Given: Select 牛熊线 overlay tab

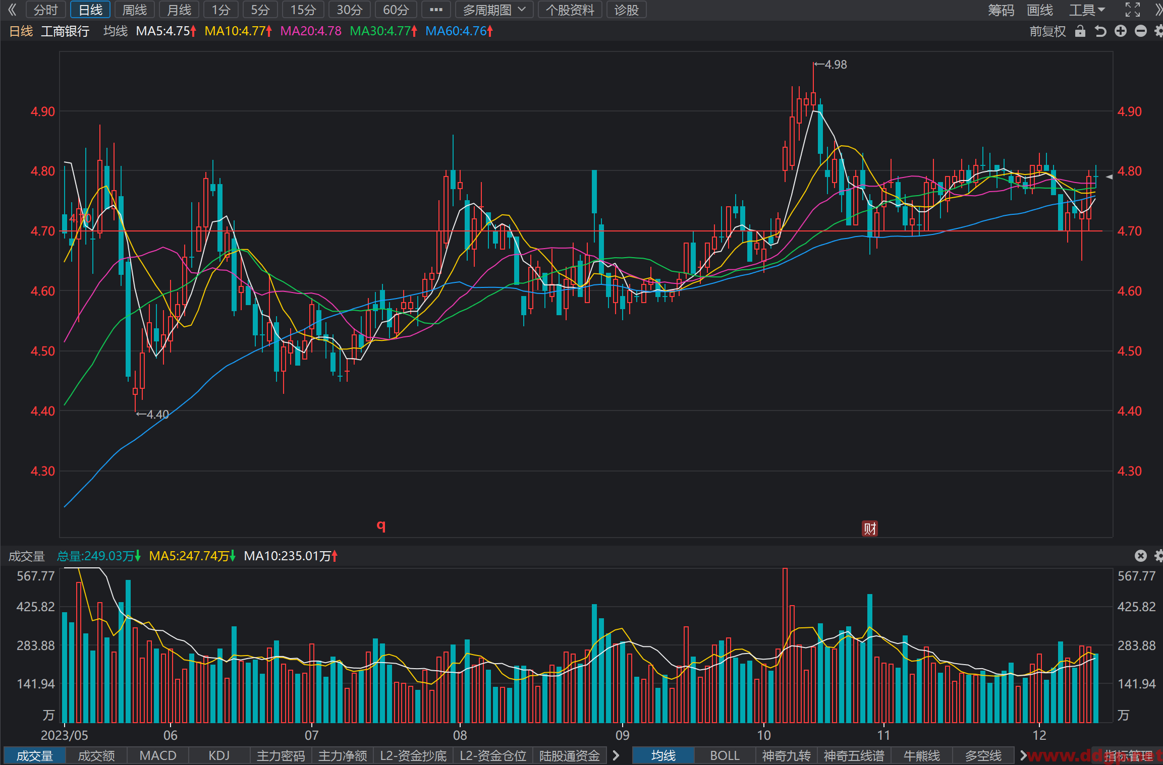Looking at the screenshot, I should [x=922, y=755].
